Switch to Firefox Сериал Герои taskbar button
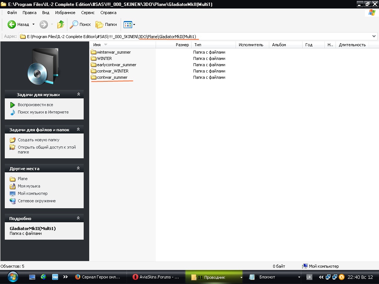 click(97, 277)
